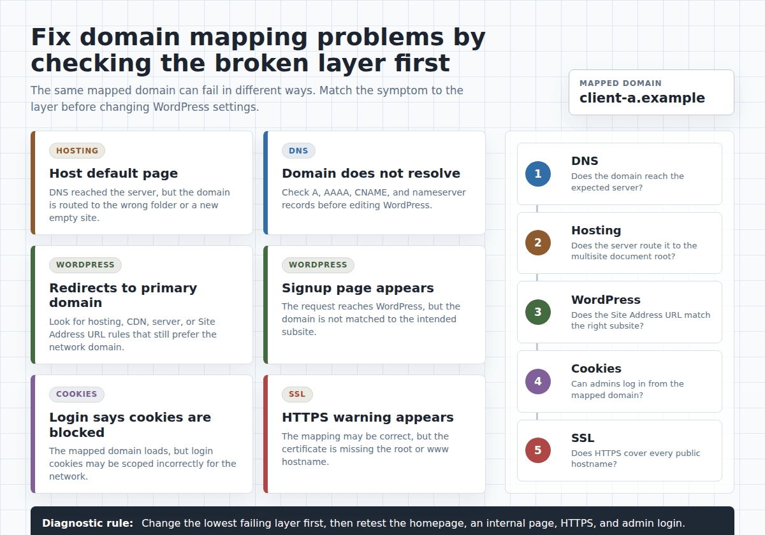Viewport: 765px width, 535px height.
Task: Click 'Check A, AAAA, CNAME, and nameserver' description
Action: (374, 199)
